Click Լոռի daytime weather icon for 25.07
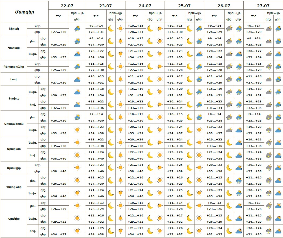Viewport: 283px width, 238px height. pyautogui.click(x=199, y=79)
